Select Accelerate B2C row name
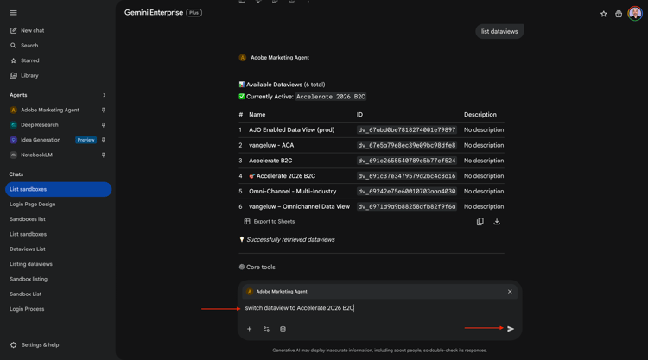The width and height of the screenshot is (648, 360). click(270, 161)
